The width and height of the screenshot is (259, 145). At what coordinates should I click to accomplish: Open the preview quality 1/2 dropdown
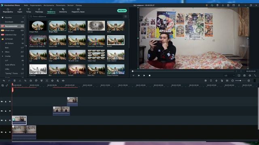[x=229, y=75]
